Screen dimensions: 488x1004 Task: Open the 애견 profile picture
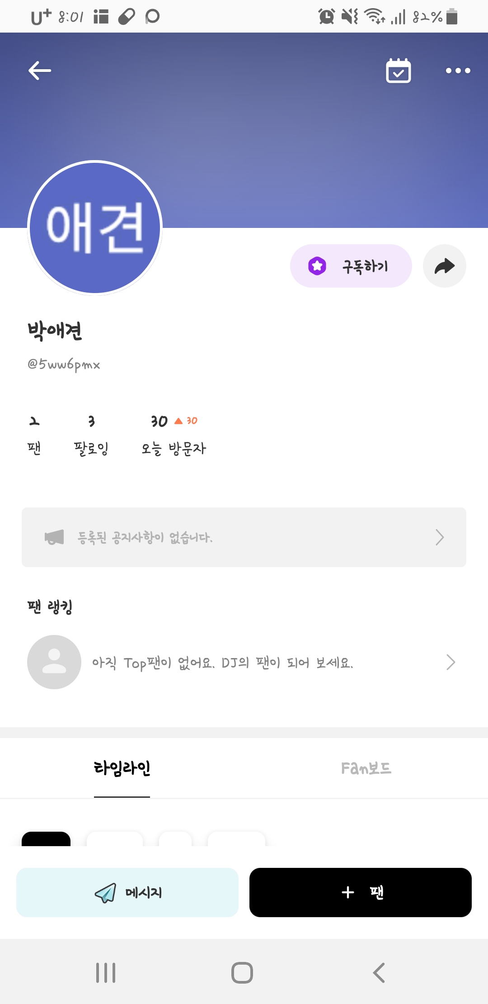click(x=95, y=227)
